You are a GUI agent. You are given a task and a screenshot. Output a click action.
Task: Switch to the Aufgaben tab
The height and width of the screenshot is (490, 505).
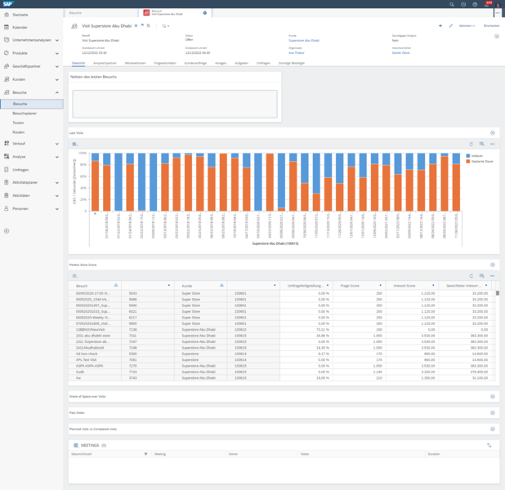click(x=242, y=63)
